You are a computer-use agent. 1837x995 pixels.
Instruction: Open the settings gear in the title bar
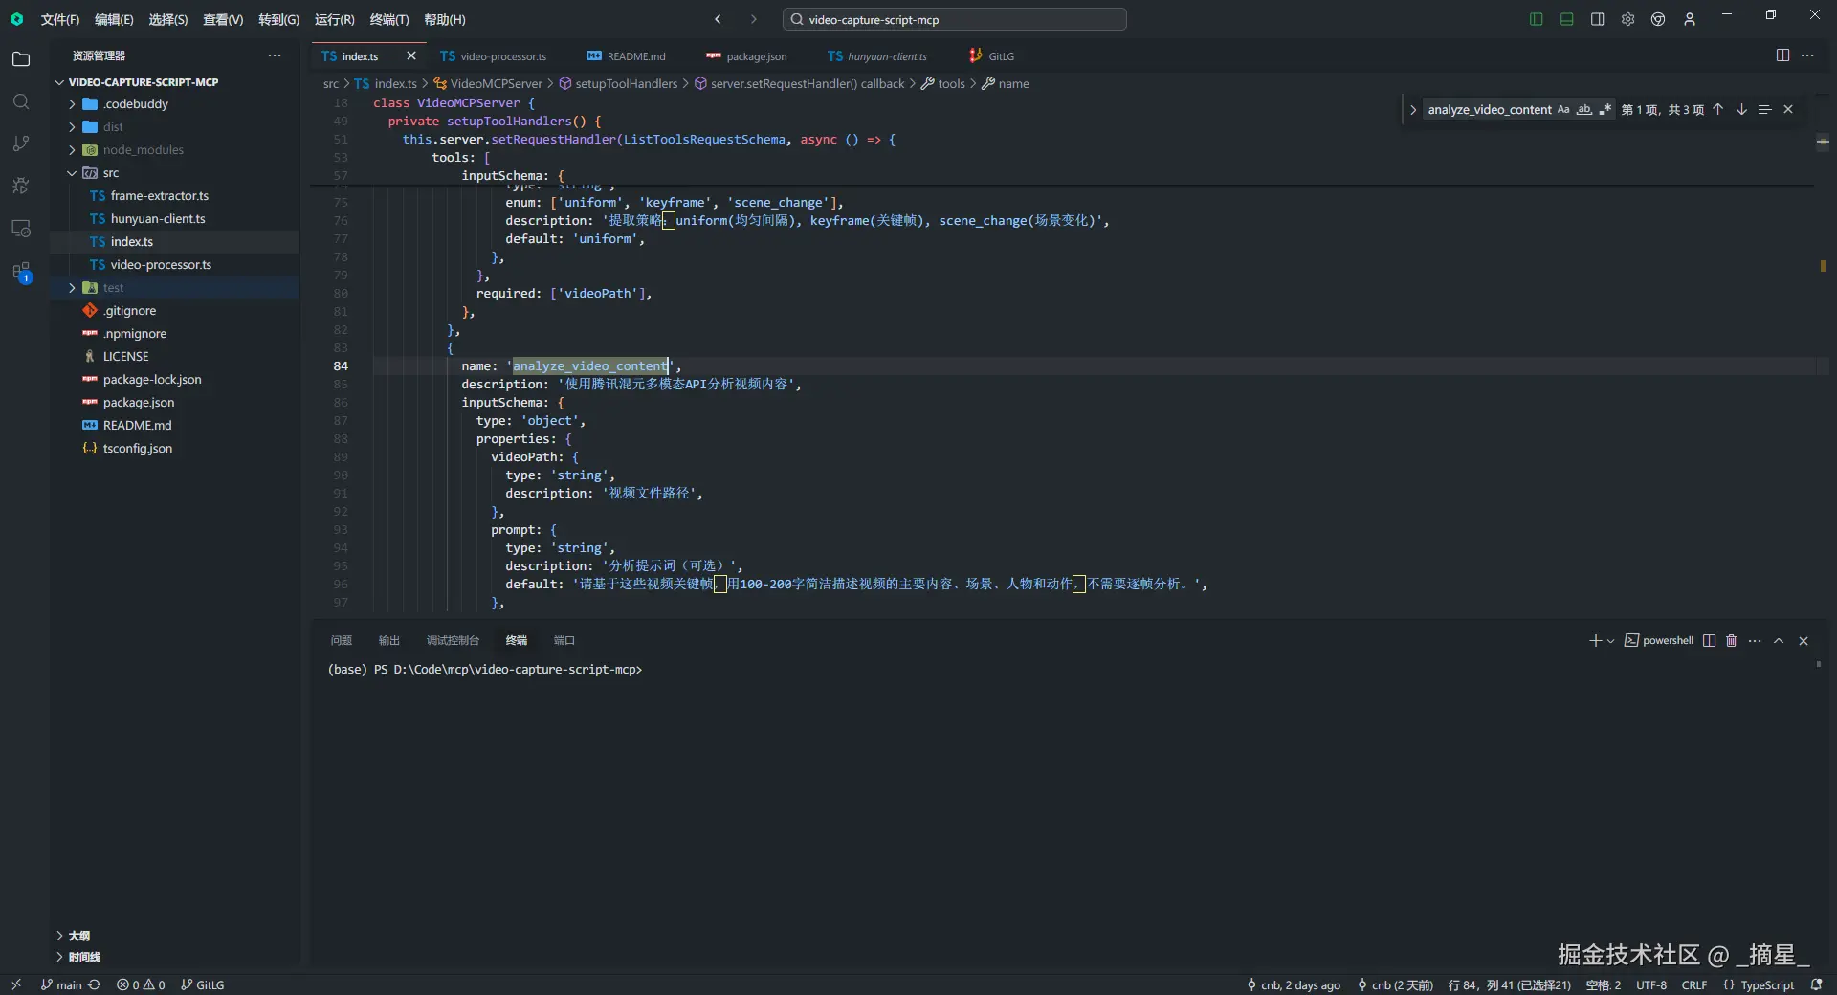[1627, 19]
